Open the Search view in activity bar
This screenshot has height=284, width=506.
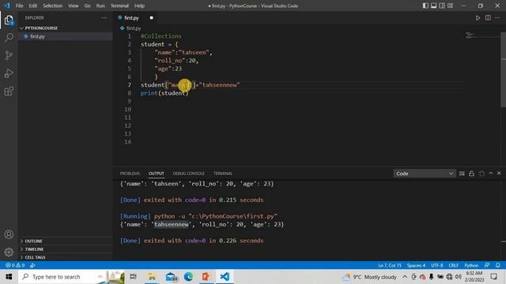click(x=9, y=38)
